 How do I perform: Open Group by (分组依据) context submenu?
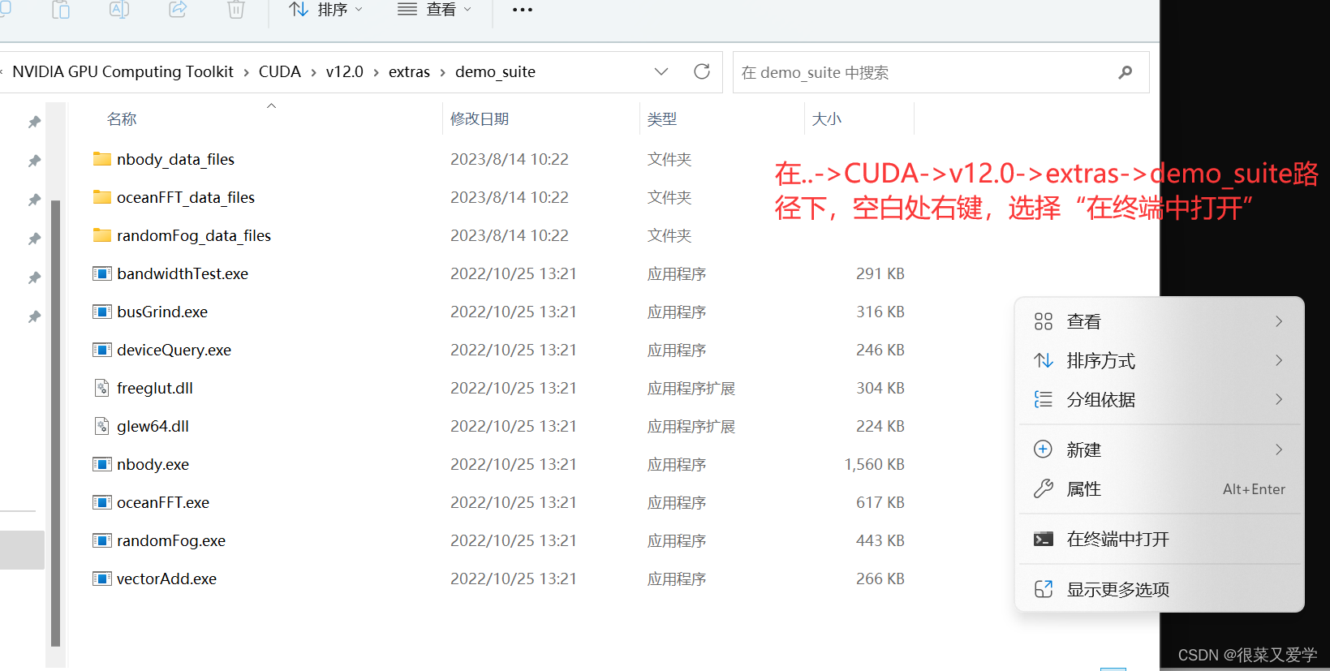point(1159,399)
